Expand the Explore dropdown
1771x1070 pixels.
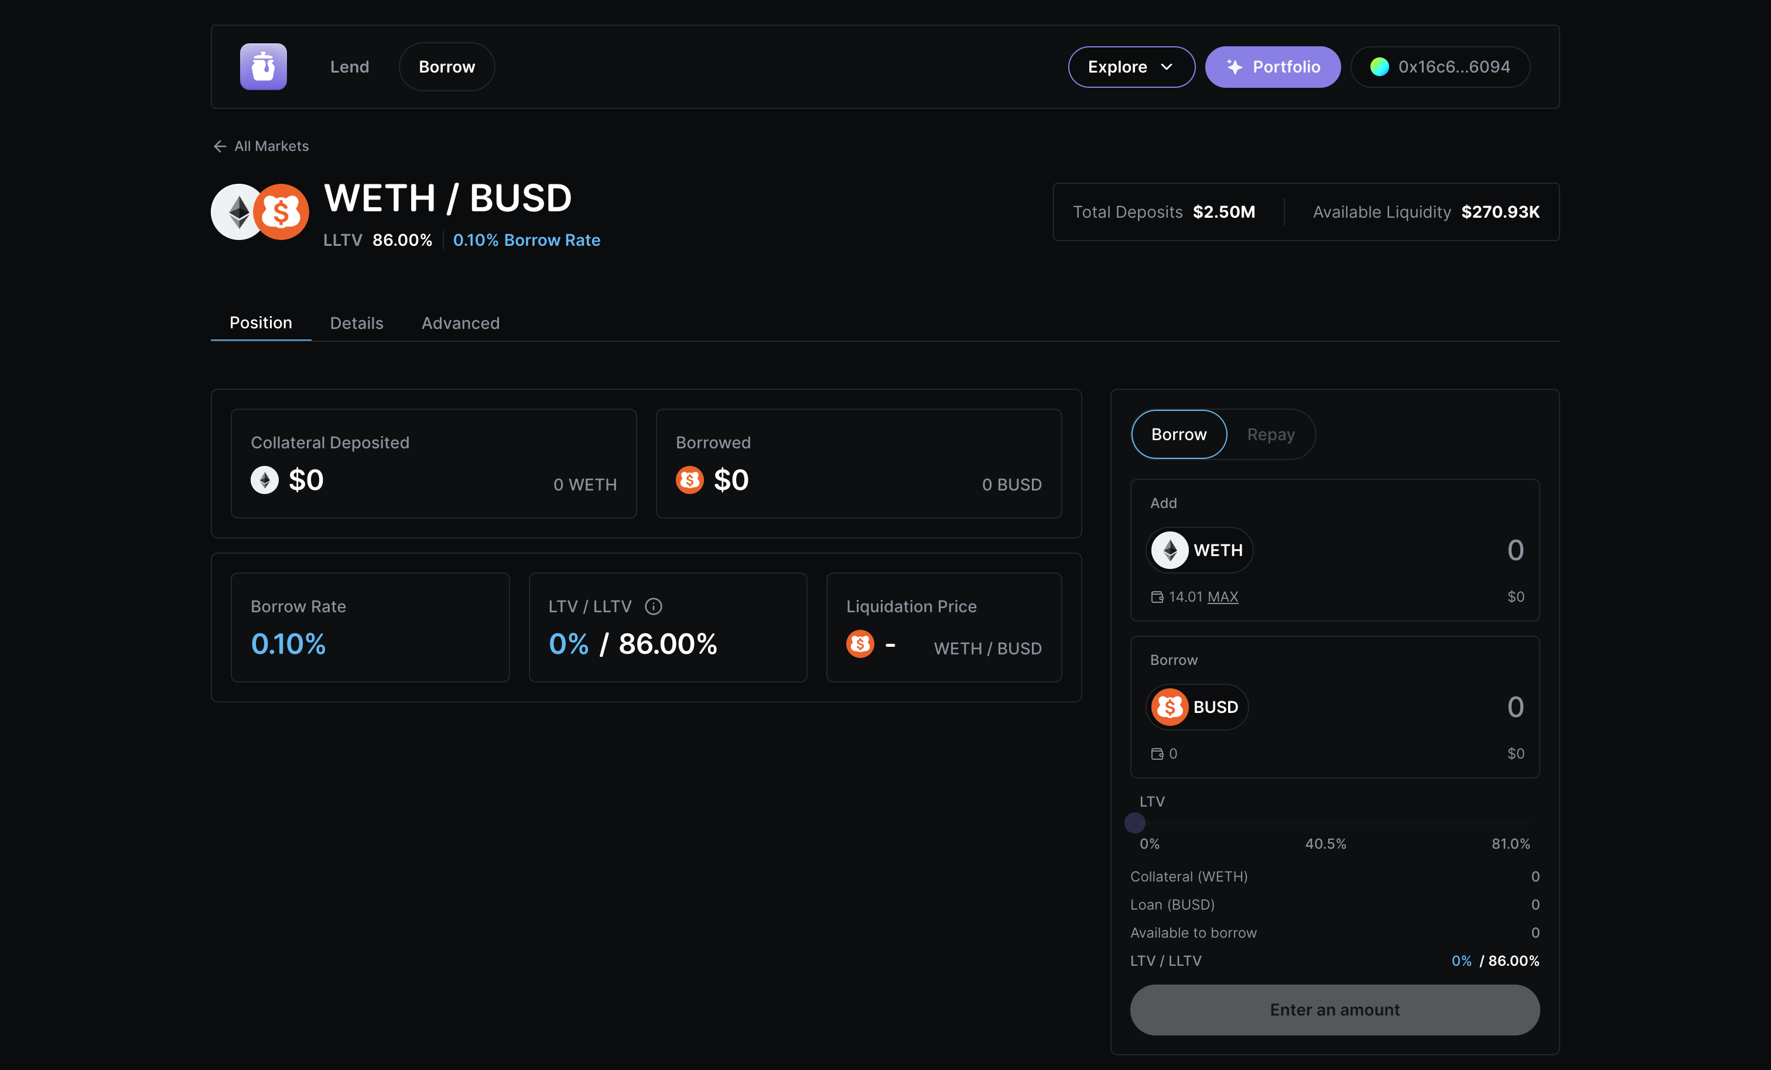click(1131, 67)
